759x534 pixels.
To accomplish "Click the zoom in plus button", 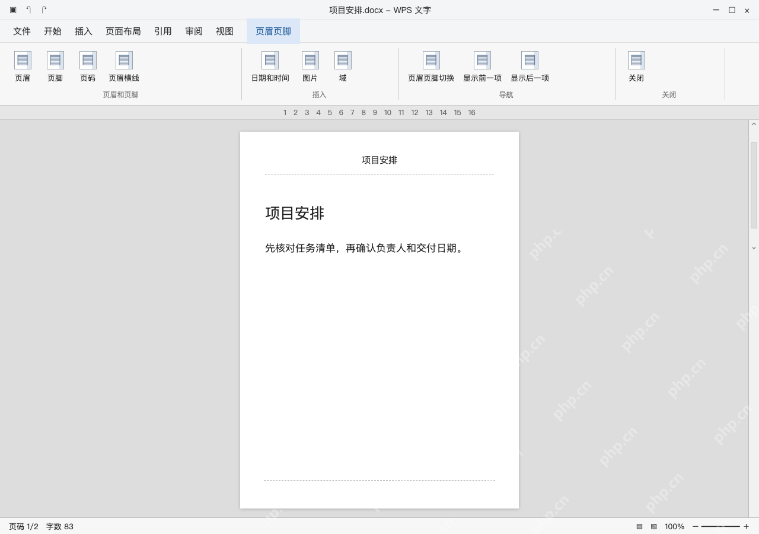I will point(746,526).
